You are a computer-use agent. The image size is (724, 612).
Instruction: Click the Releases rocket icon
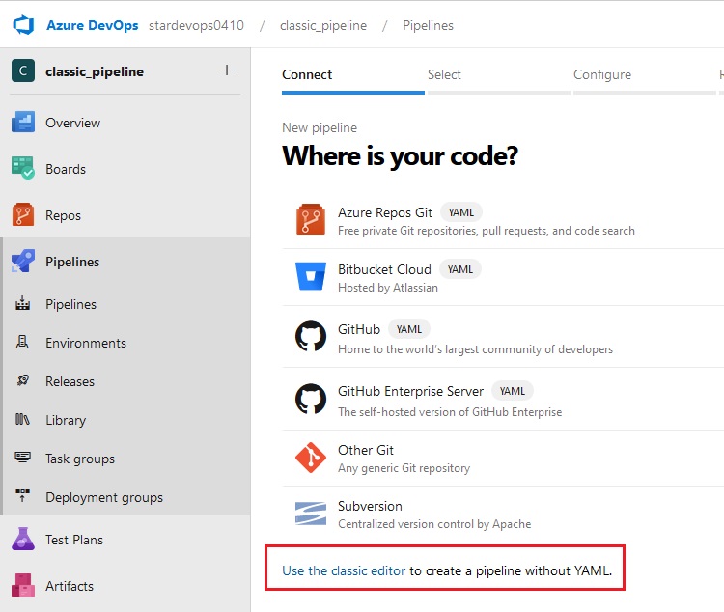pos(22,380)
